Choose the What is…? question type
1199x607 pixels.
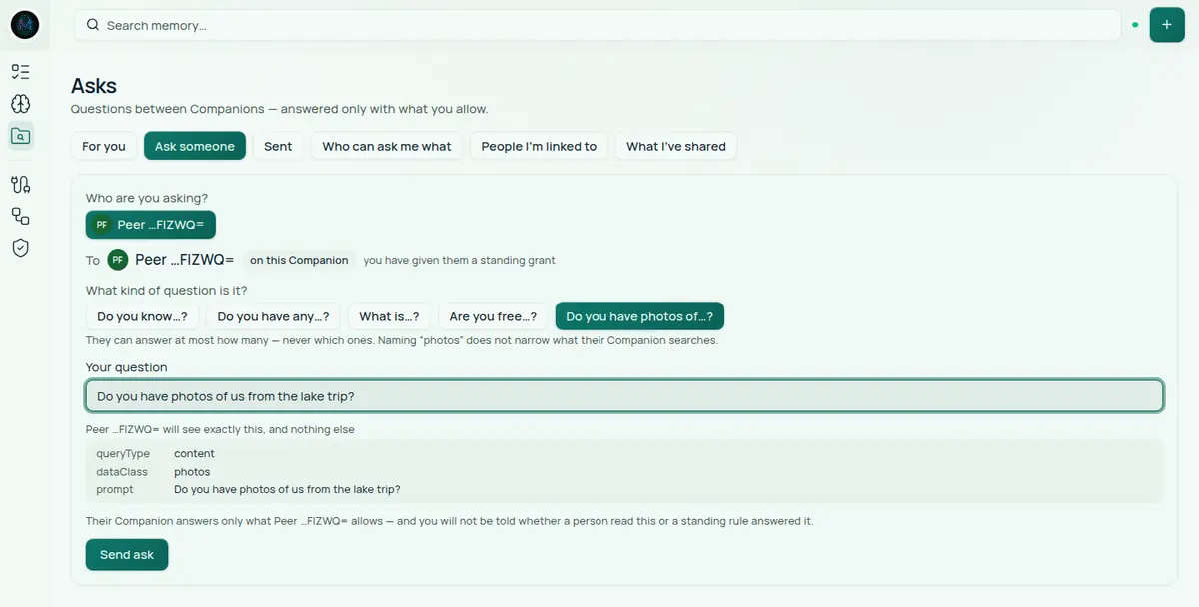tap(389, 316)
